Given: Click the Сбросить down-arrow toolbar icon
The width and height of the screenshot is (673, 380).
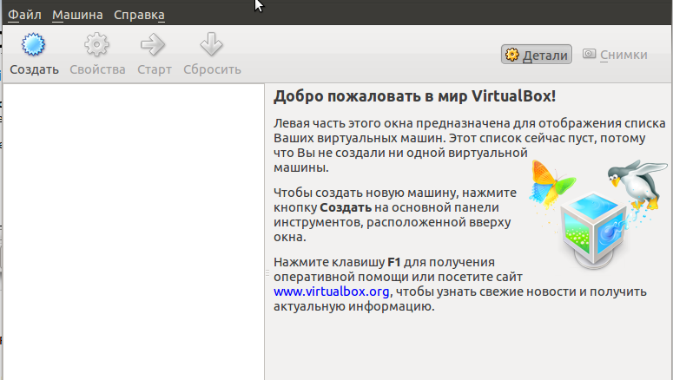Looking at the screenshot, I should (211, 44).
